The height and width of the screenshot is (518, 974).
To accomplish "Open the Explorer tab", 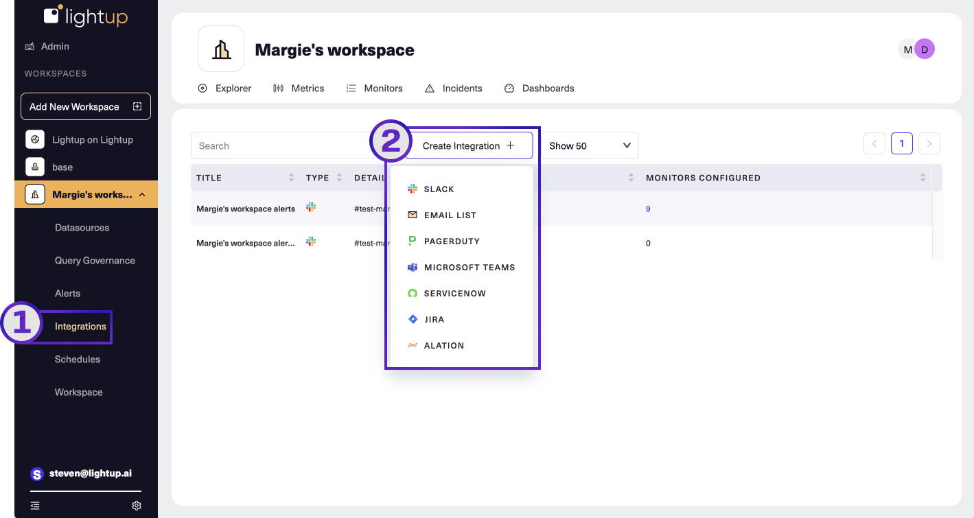I will [x=224, y=88].
